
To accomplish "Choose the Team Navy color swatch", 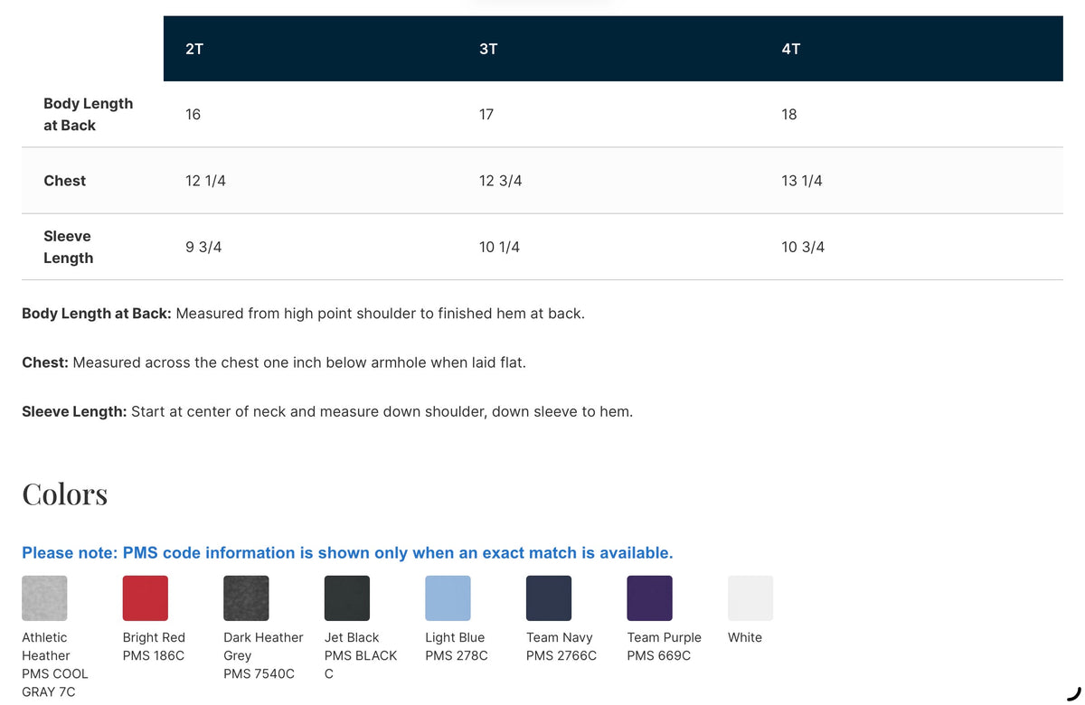I will coord(549,598).
